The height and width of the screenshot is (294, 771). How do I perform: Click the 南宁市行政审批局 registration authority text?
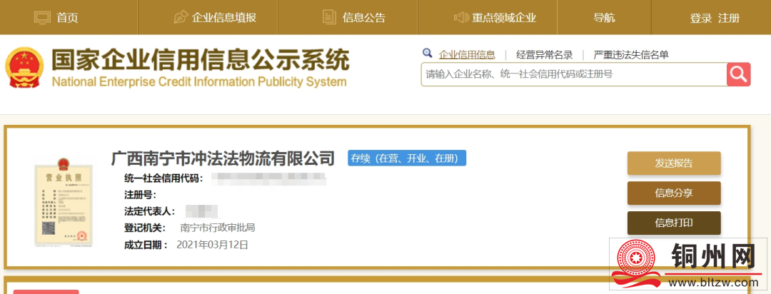(217, 228)
